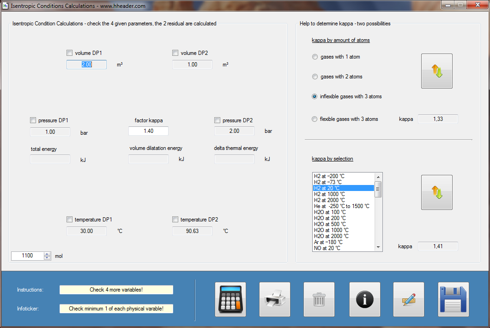The height and width of the screenshot is (328, 490).
Task: Click the gas list scroll down arrow
Action: (378, 247)
